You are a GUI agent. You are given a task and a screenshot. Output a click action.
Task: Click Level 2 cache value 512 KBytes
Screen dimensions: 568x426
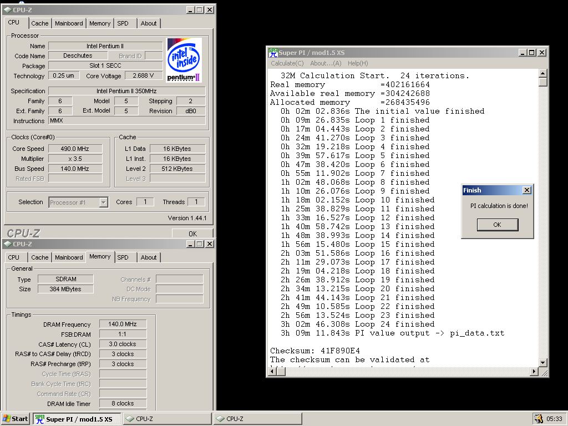[177, 169]
